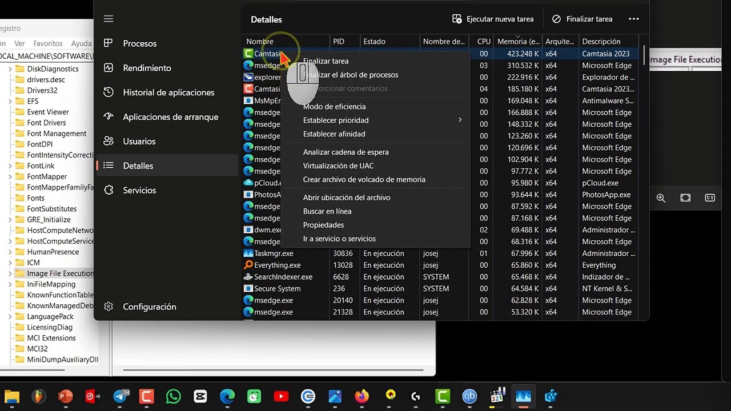
Task: Open the Ayuda menu in Registry Editor
Action: 81,43
